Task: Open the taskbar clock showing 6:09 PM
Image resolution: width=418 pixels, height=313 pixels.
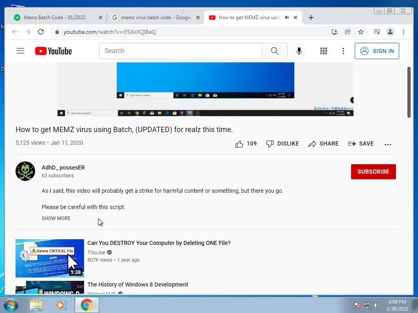Action: (x=397, y=305)
